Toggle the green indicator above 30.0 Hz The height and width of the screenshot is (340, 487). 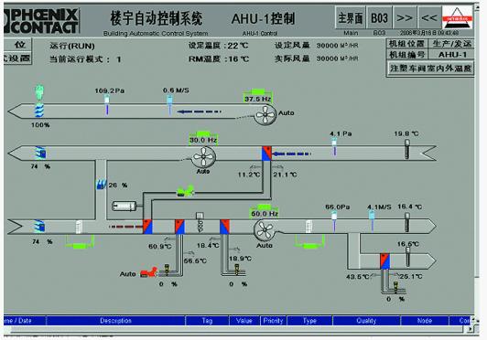coord(203,133)
